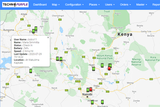The width and height of the screenshot is (160, 107).
Task: Click the Garba Tula label
Action: click(146, 32)
